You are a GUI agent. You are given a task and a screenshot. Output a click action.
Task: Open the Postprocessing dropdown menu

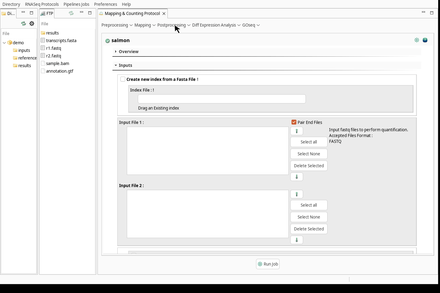click(174, 25)
